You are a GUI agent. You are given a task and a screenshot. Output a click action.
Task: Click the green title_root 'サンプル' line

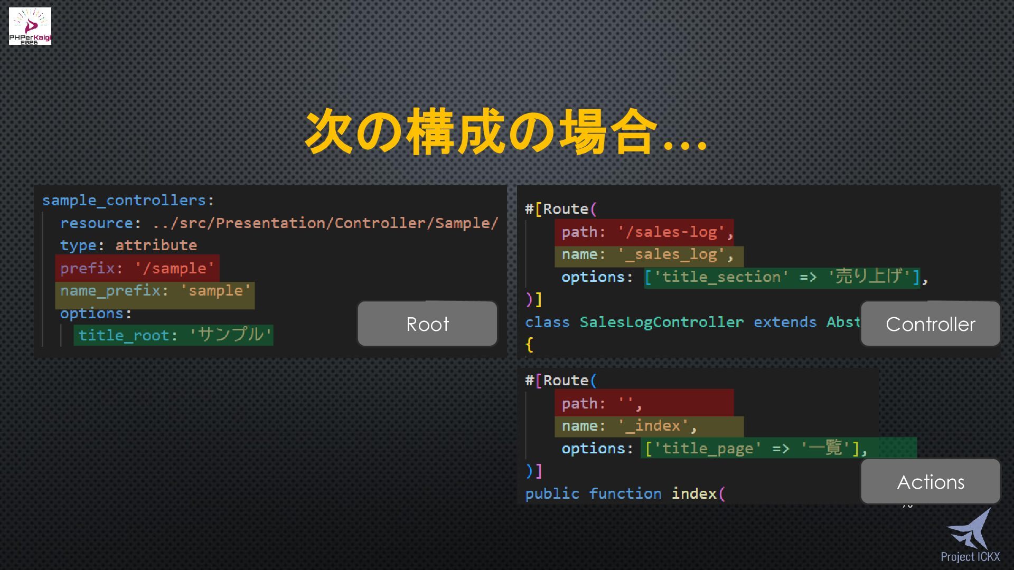pos(174,335)
